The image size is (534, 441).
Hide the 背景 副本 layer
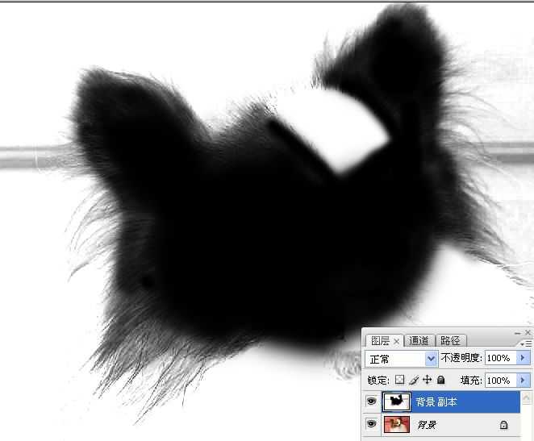coord(372,401)
